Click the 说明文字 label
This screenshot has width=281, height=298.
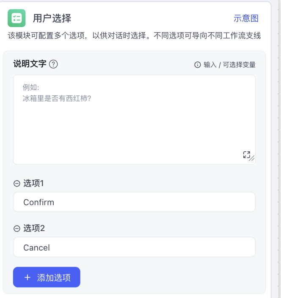[x=30, y=64]
